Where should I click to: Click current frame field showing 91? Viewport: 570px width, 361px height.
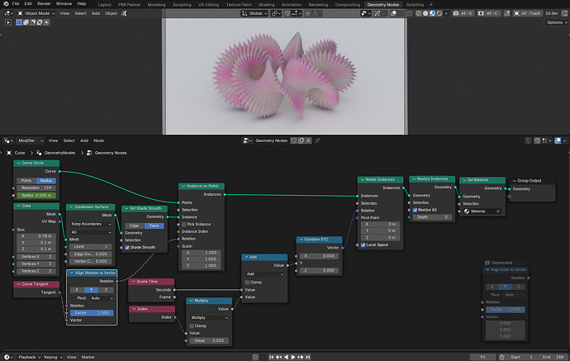(x=482, y=357)
